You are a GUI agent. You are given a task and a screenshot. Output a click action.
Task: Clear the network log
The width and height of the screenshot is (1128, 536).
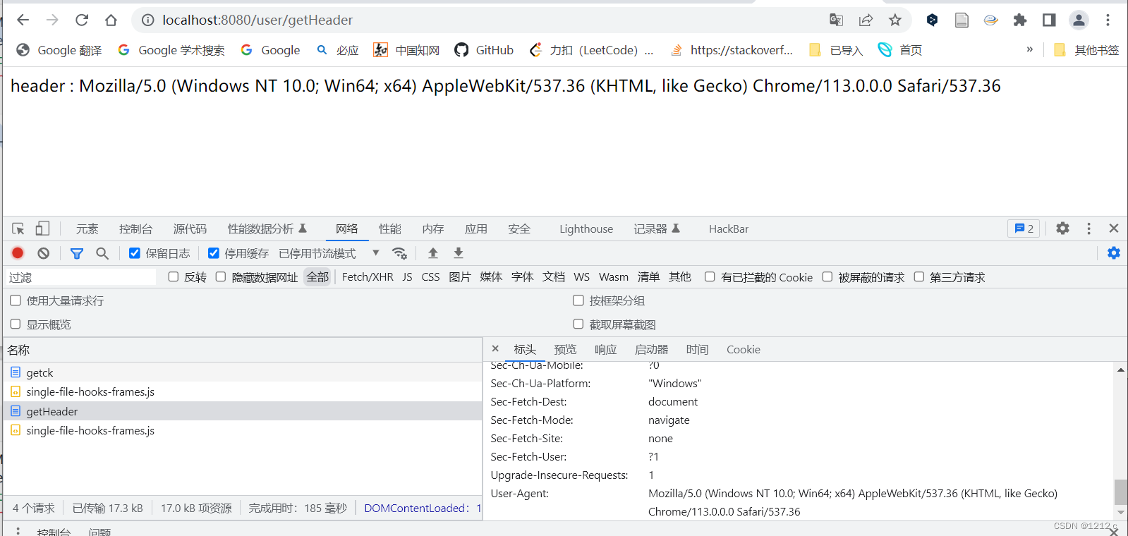click(x=44, y=253)
